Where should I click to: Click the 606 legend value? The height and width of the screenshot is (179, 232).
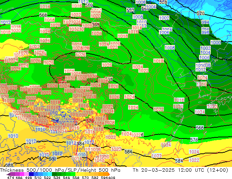click(x=112, y=178)
